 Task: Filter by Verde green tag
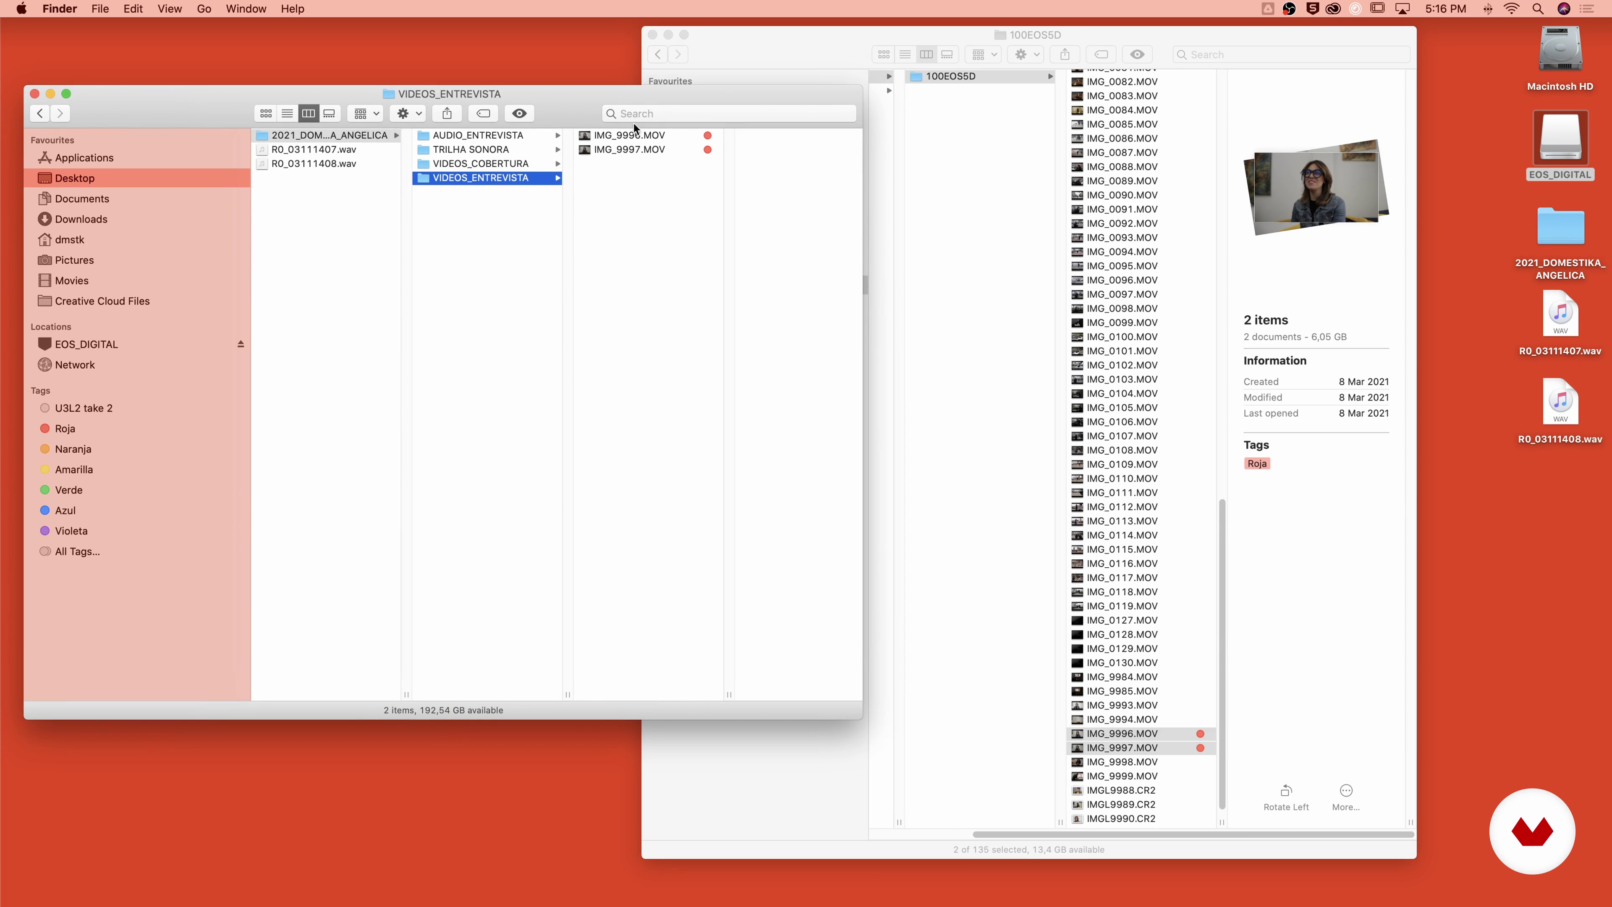point(138,490)
